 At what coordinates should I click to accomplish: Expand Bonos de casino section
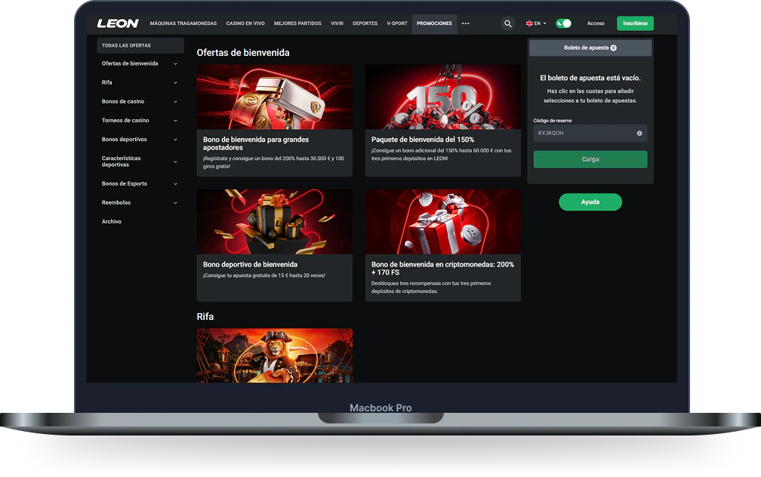[139, 101]
